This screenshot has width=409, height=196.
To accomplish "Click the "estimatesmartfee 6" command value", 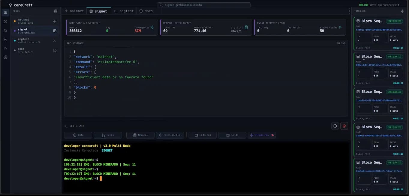I will tap(117, 62).
